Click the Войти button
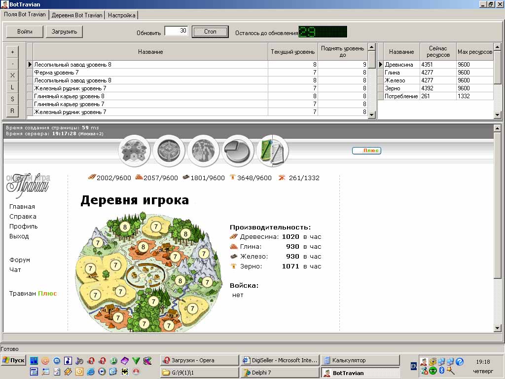This screenshot has width=505, height=379. coord(25,32)
